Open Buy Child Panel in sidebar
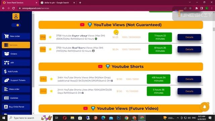 (16, 107)
